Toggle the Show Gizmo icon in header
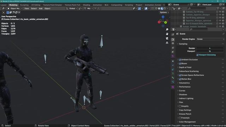This screenshot has height=127, width=226. click(139, 8)
